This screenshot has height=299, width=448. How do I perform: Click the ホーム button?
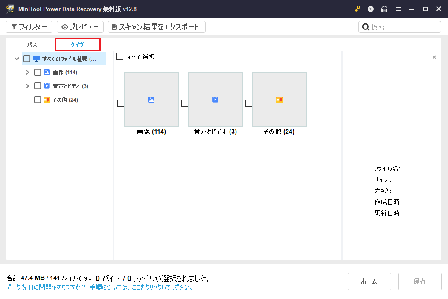point(369,281)
